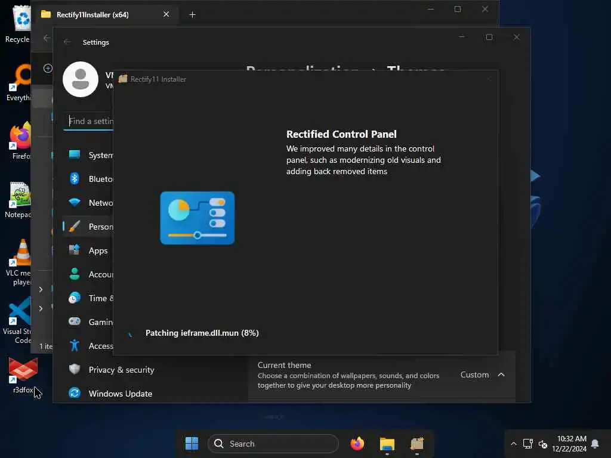Viewport: 611px width, 458px height.
Task: Click File Explorer back arrow
Action: 47,38
